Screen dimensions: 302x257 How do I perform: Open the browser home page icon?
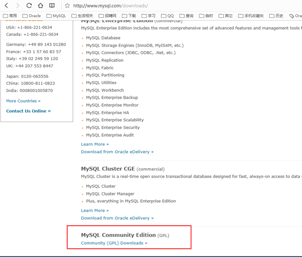click(x=40, y=6)
